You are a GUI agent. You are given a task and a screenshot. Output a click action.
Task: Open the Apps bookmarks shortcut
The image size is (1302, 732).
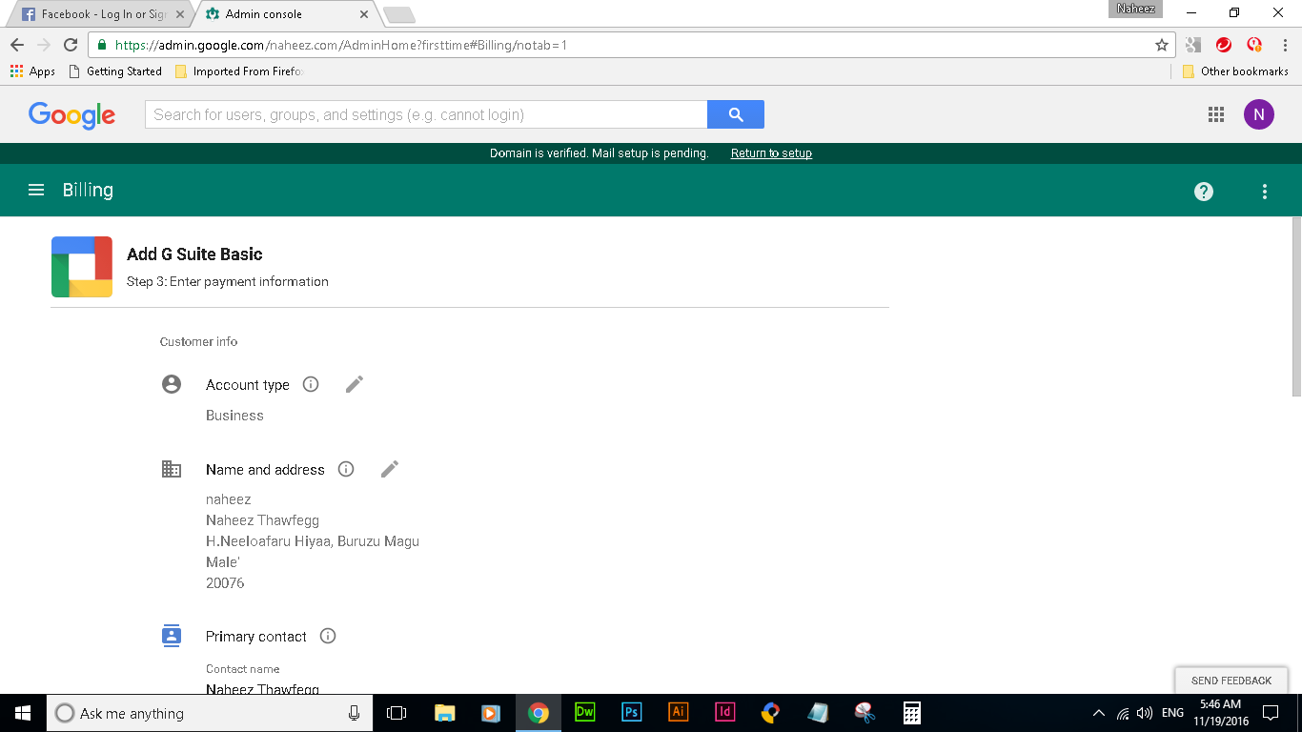point(32,71)
